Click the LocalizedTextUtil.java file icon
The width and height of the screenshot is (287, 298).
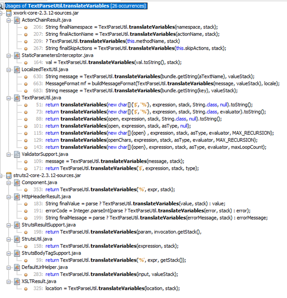[17, 69]
